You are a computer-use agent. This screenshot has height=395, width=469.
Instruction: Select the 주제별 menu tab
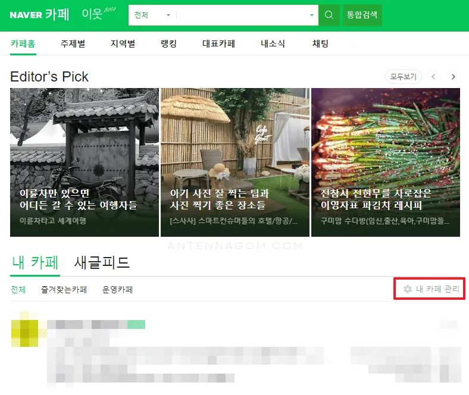click(x=73, y=44)
